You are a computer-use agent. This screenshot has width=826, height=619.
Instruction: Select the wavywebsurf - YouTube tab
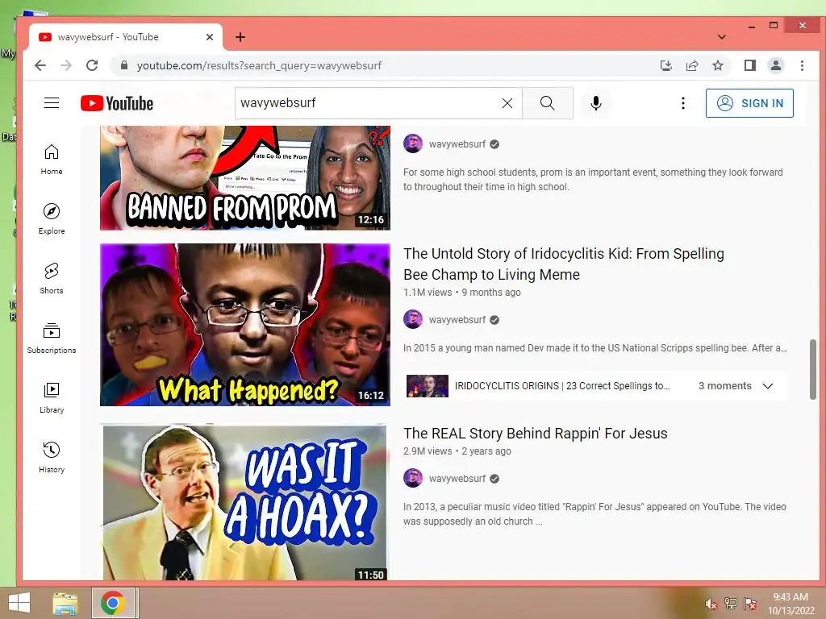(x=125, y=37)
